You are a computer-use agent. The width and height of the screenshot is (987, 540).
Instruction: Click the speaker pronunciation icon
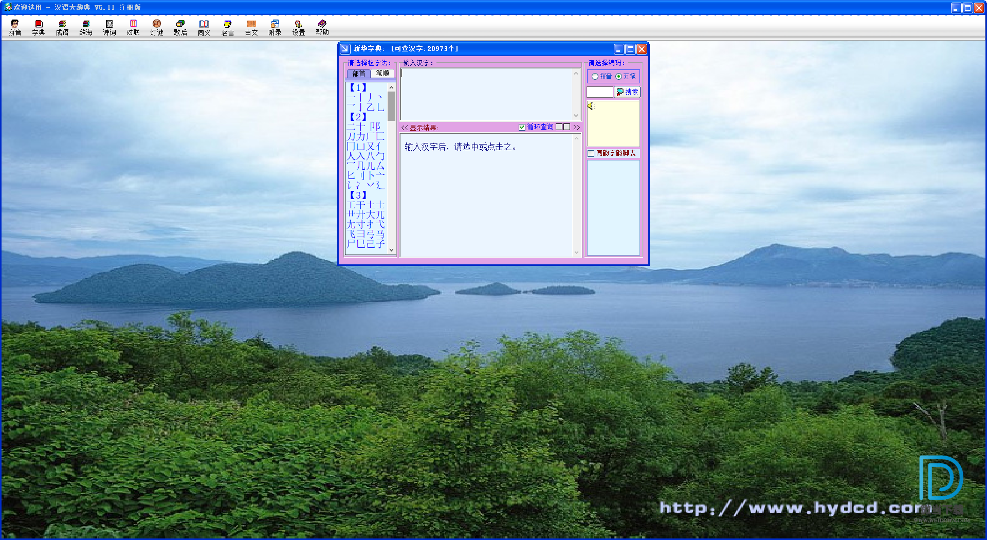click(x=591, y=106)
